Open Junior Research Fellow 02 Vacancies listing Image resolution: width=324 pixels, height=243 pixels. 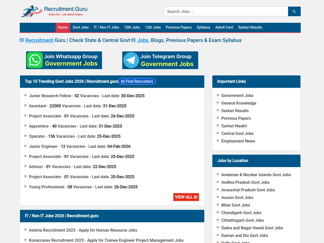point(87,96)
